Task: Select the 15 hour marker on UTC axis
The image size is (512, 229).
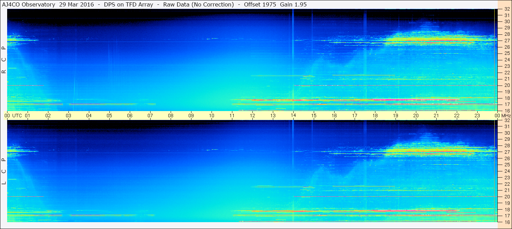Action: tap(313, 116)
